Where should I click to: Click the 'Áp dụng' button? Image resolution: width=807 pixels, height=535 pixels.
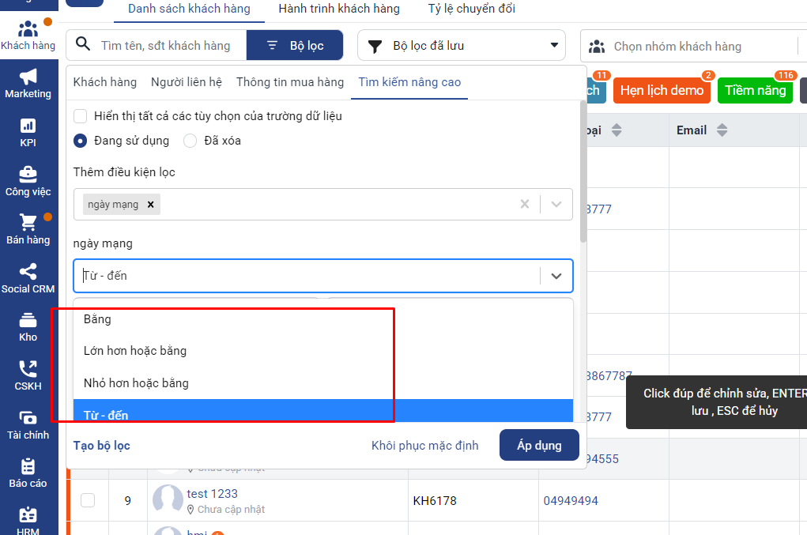539,446
